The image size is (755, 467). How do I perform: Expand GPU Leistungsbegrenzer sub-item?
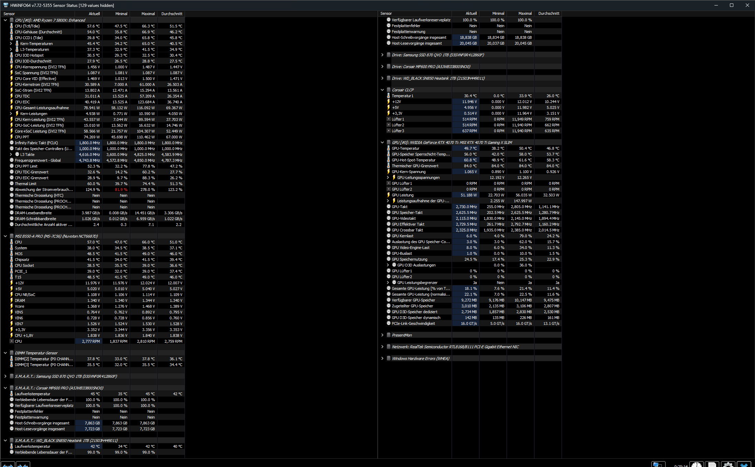click(388, 283)
